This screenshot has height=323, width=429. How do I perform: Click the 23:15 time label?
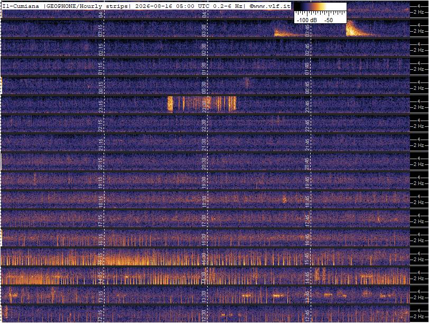pyautogui.click(x=100, y=106)
